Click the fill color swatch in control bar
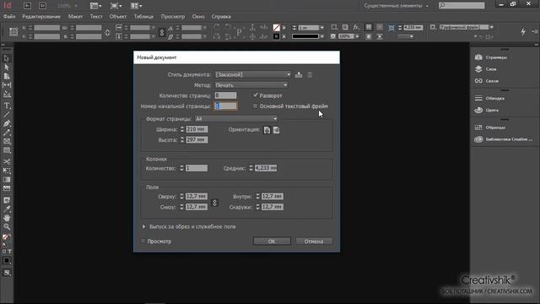The width and height of the screenshot is (540, 304). (276, 27)
